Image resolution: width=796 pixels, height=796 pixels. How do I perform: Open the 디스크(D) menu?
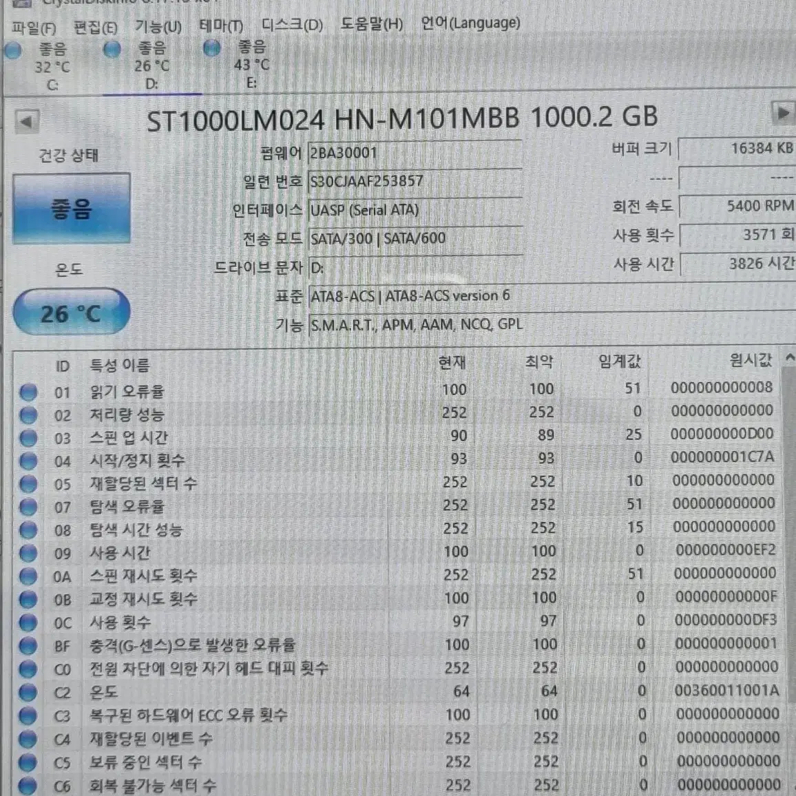[x=292, y=24]
